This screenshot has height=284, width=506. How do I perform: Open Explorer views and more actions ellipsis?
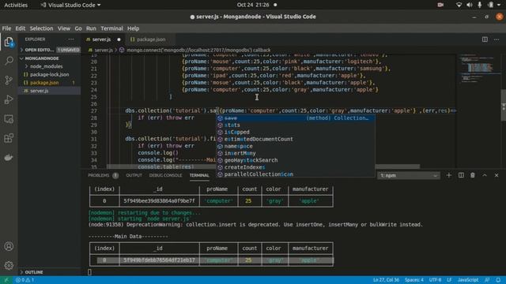[x=71, y=39]
